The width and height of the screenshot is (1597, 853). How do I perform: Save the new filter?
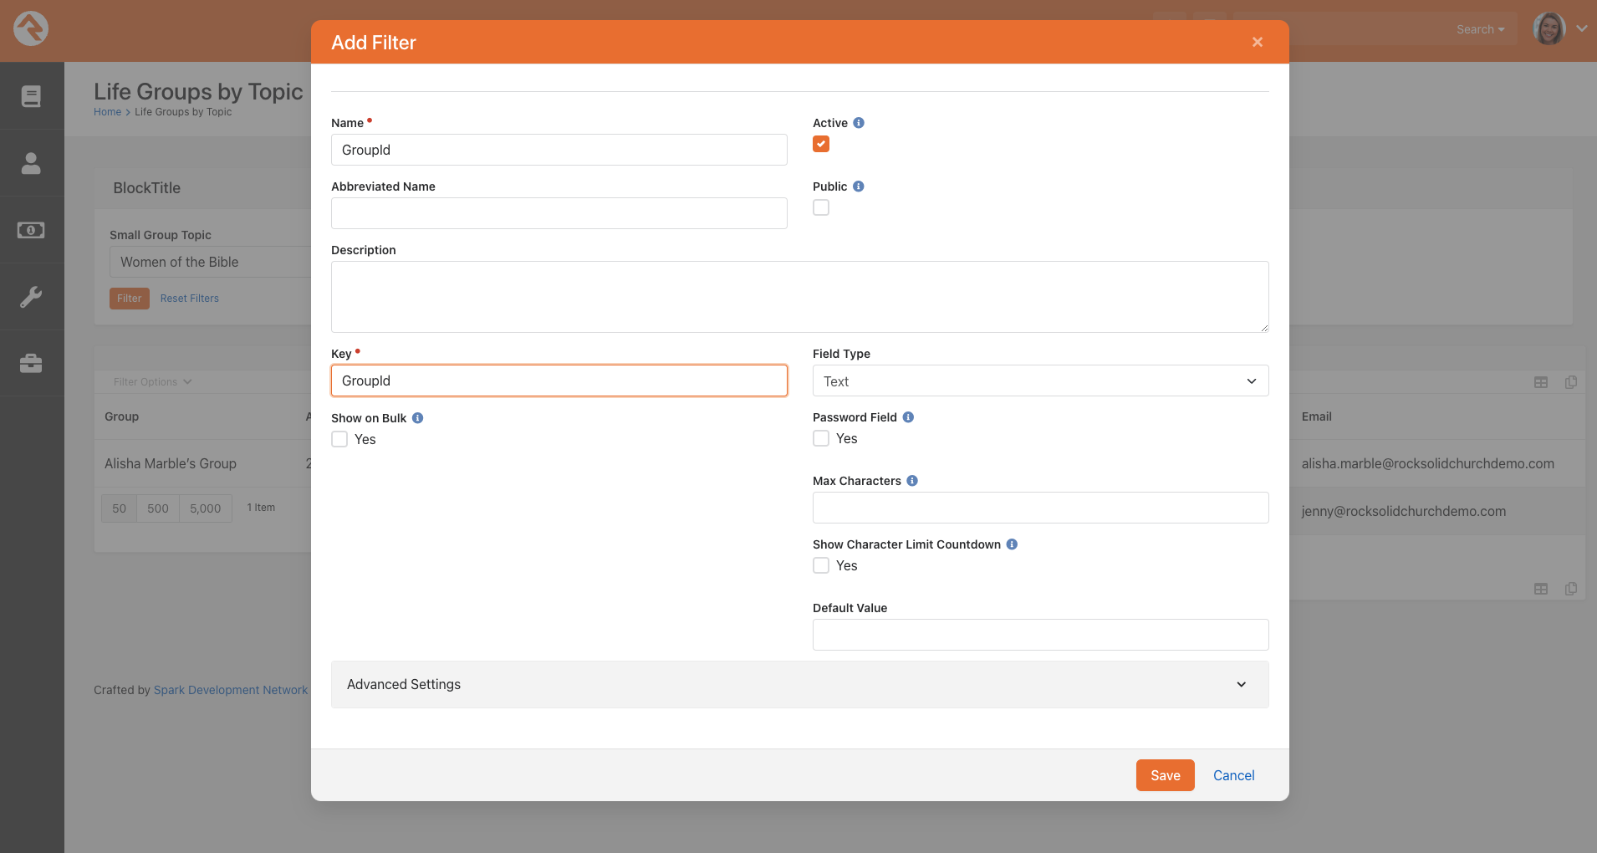1165,775
